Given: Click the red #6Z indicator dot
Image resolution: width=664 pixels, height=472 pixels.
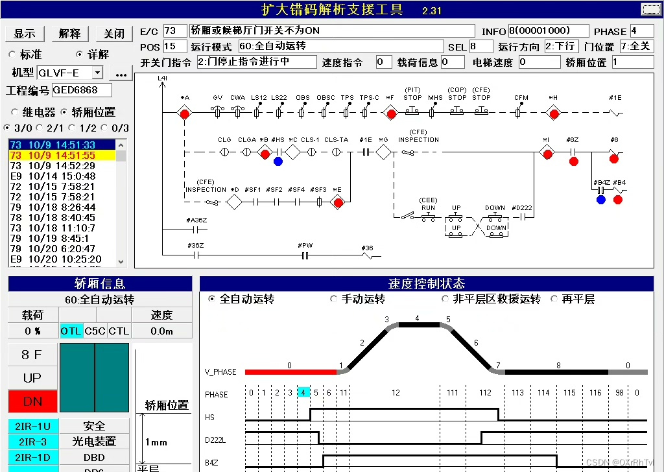Looking at the screenshot, I should tap(574, 161).
